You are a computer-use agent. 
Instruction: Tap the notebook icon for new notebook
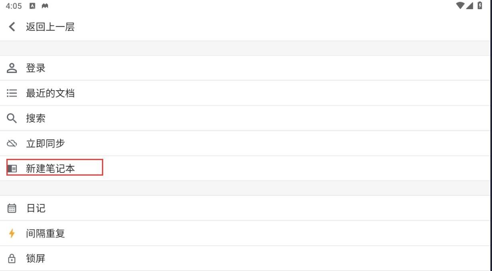12,168
